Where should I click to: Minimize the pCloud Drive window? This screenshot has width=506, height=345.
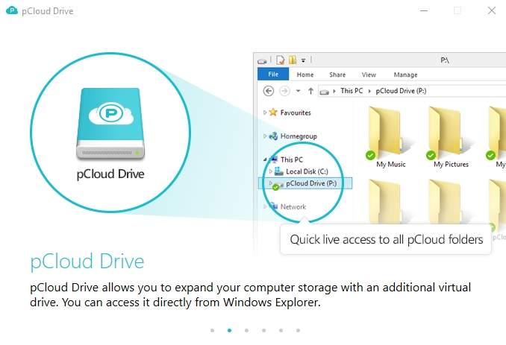424,10
